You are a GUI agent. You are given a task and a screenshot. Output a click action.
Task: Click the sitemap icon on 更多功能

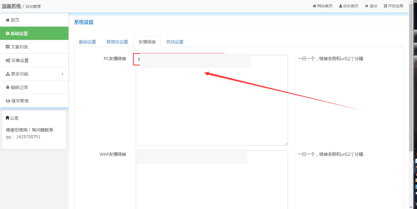coord(7,74)
